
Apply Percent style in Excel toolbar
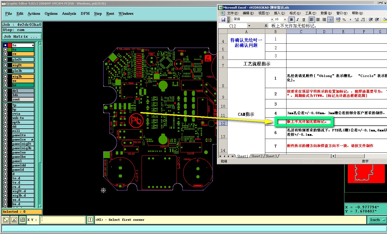344,19
